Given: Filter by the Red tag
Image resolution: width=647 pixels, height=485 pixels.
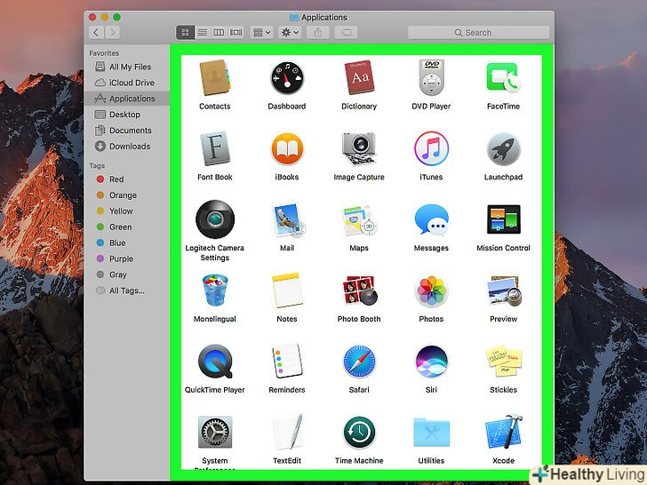Looking at the screenshot, I should pyautogui.click(x=127, y=179).
